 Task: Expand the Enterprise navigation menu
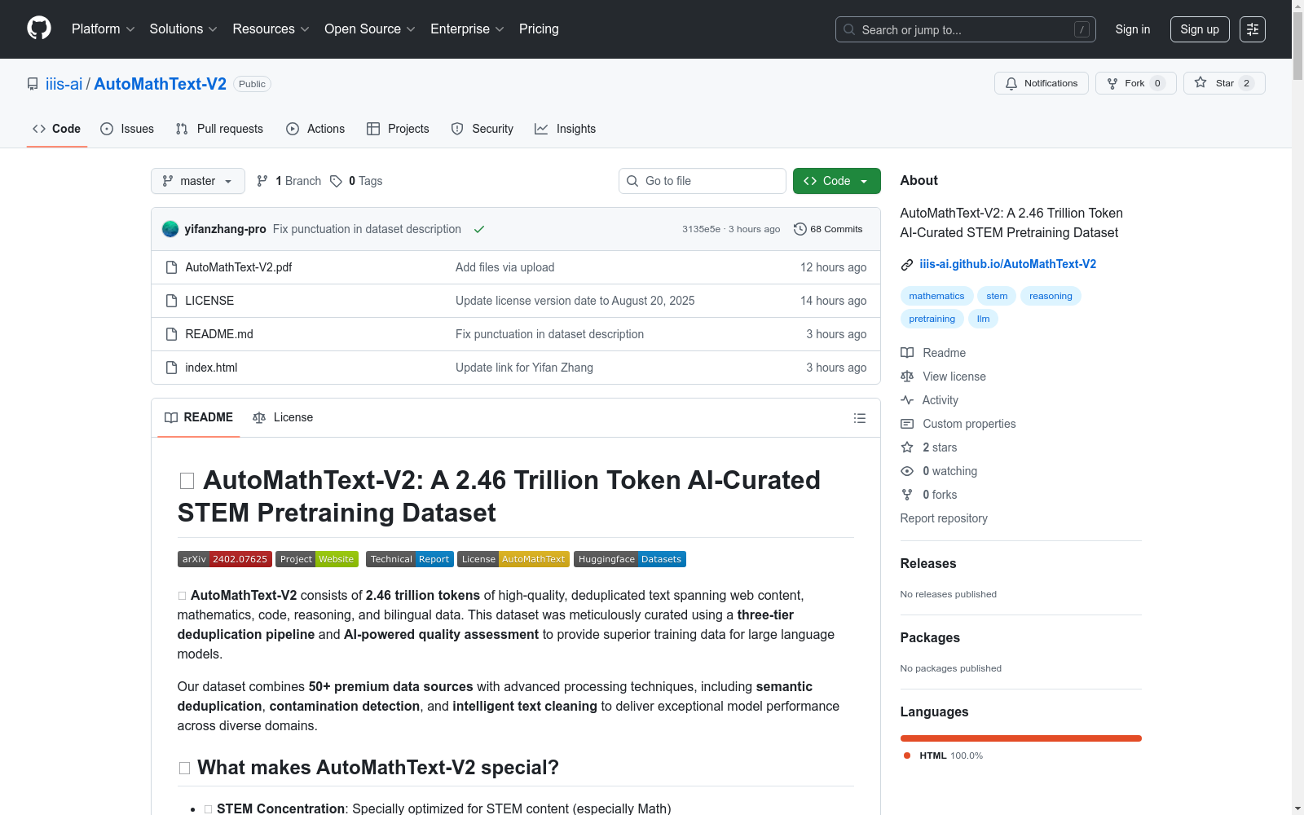pyautogui.click(x=467, y=29)
